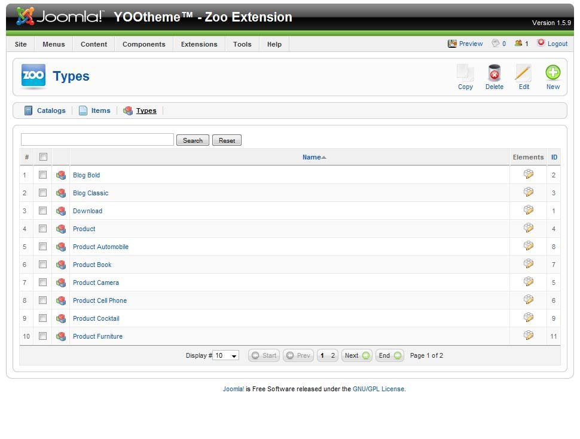Select the Product row checkbox

(43, 229)
